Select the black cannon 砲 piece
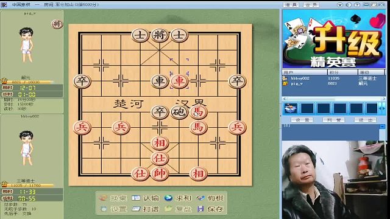 click(x=179, y=112)
